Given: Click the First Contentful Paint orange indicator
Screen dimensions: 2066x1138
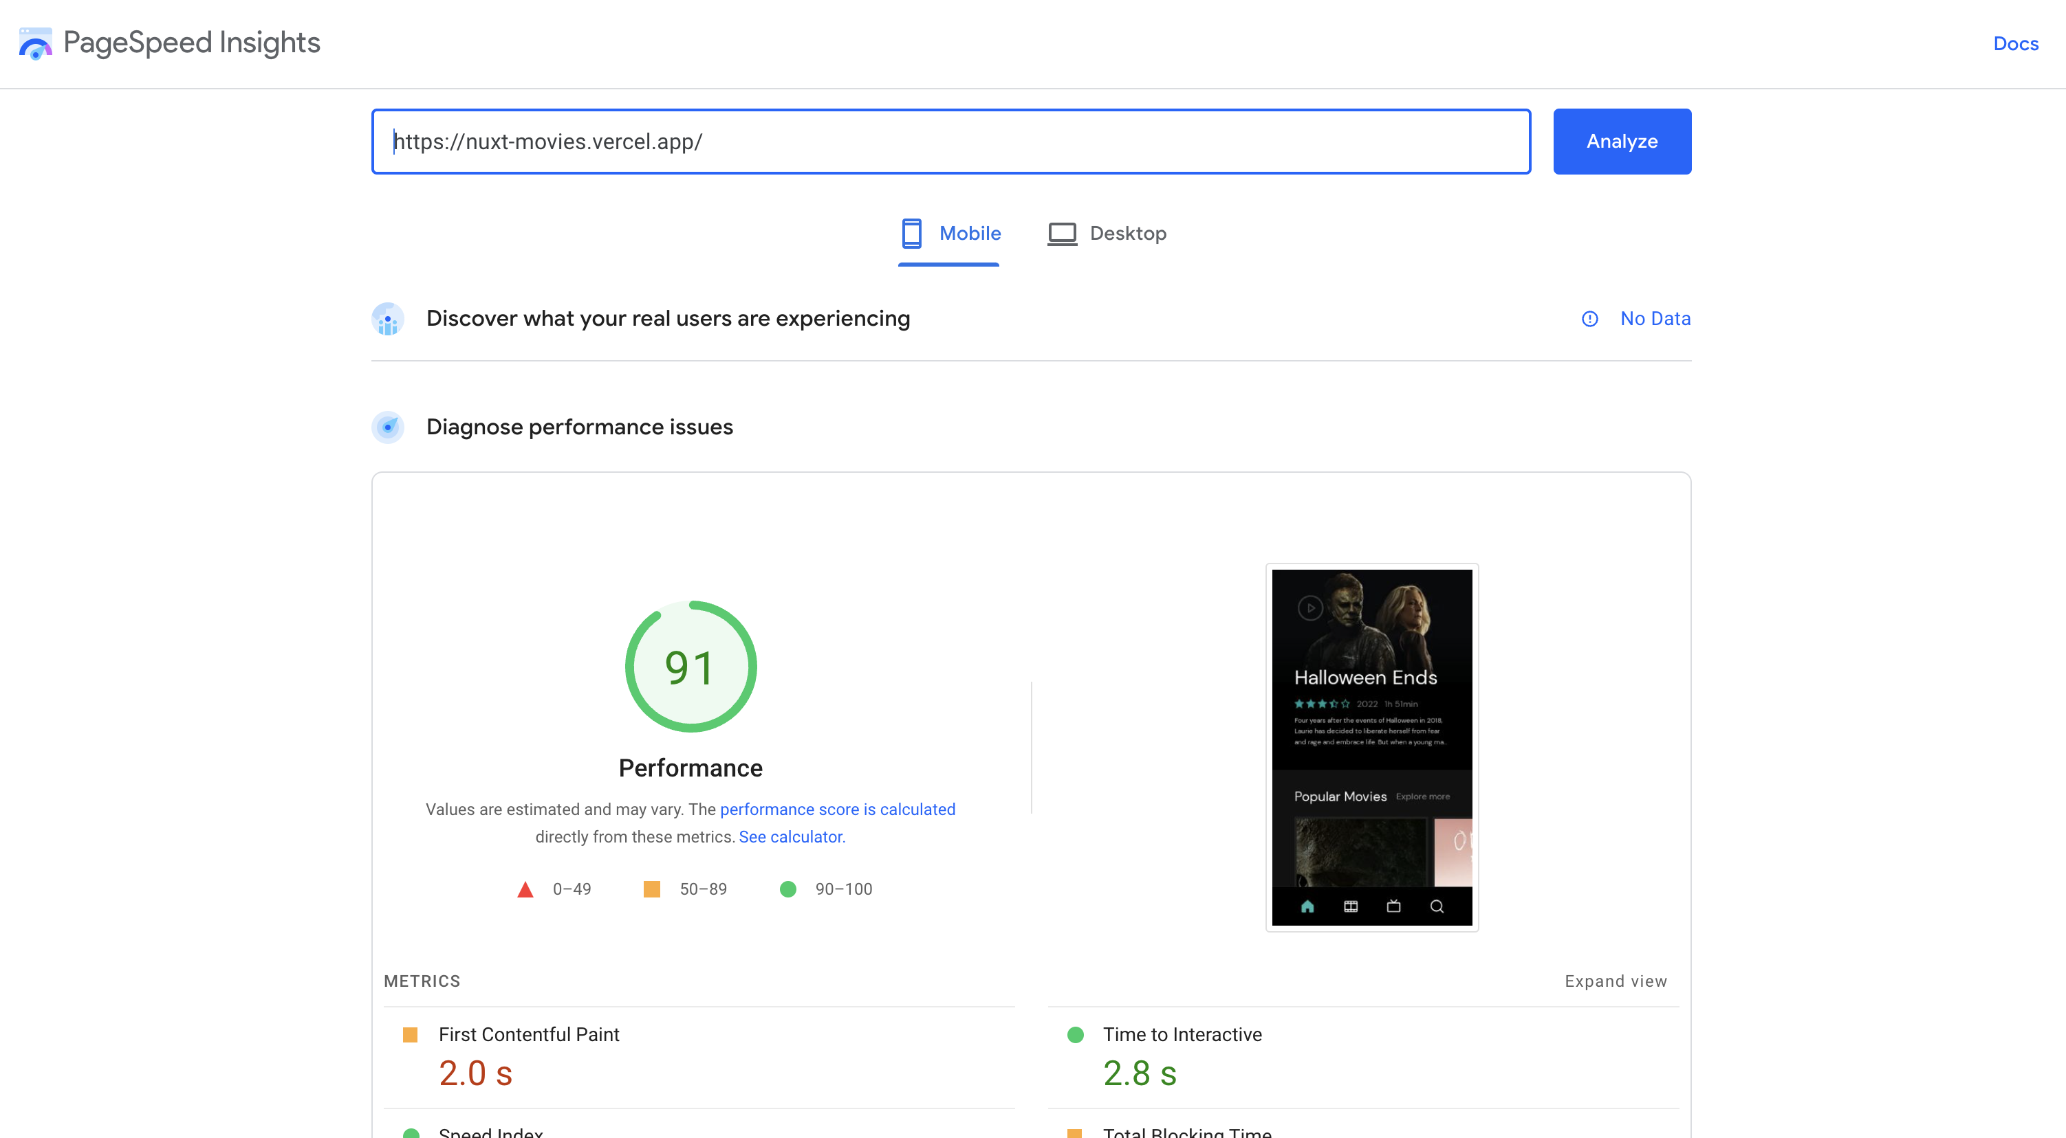Looking at the screenshot, I should point(410,1035).
